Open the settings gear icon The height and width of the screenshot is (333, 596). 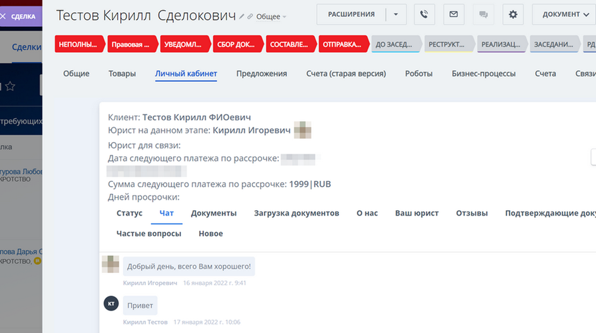513,14
